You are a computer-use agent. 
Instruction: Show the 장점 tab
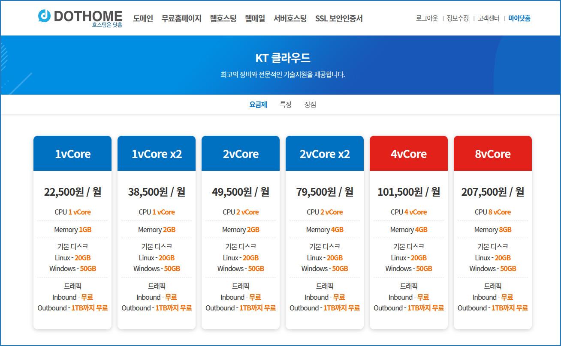(310, 104)
